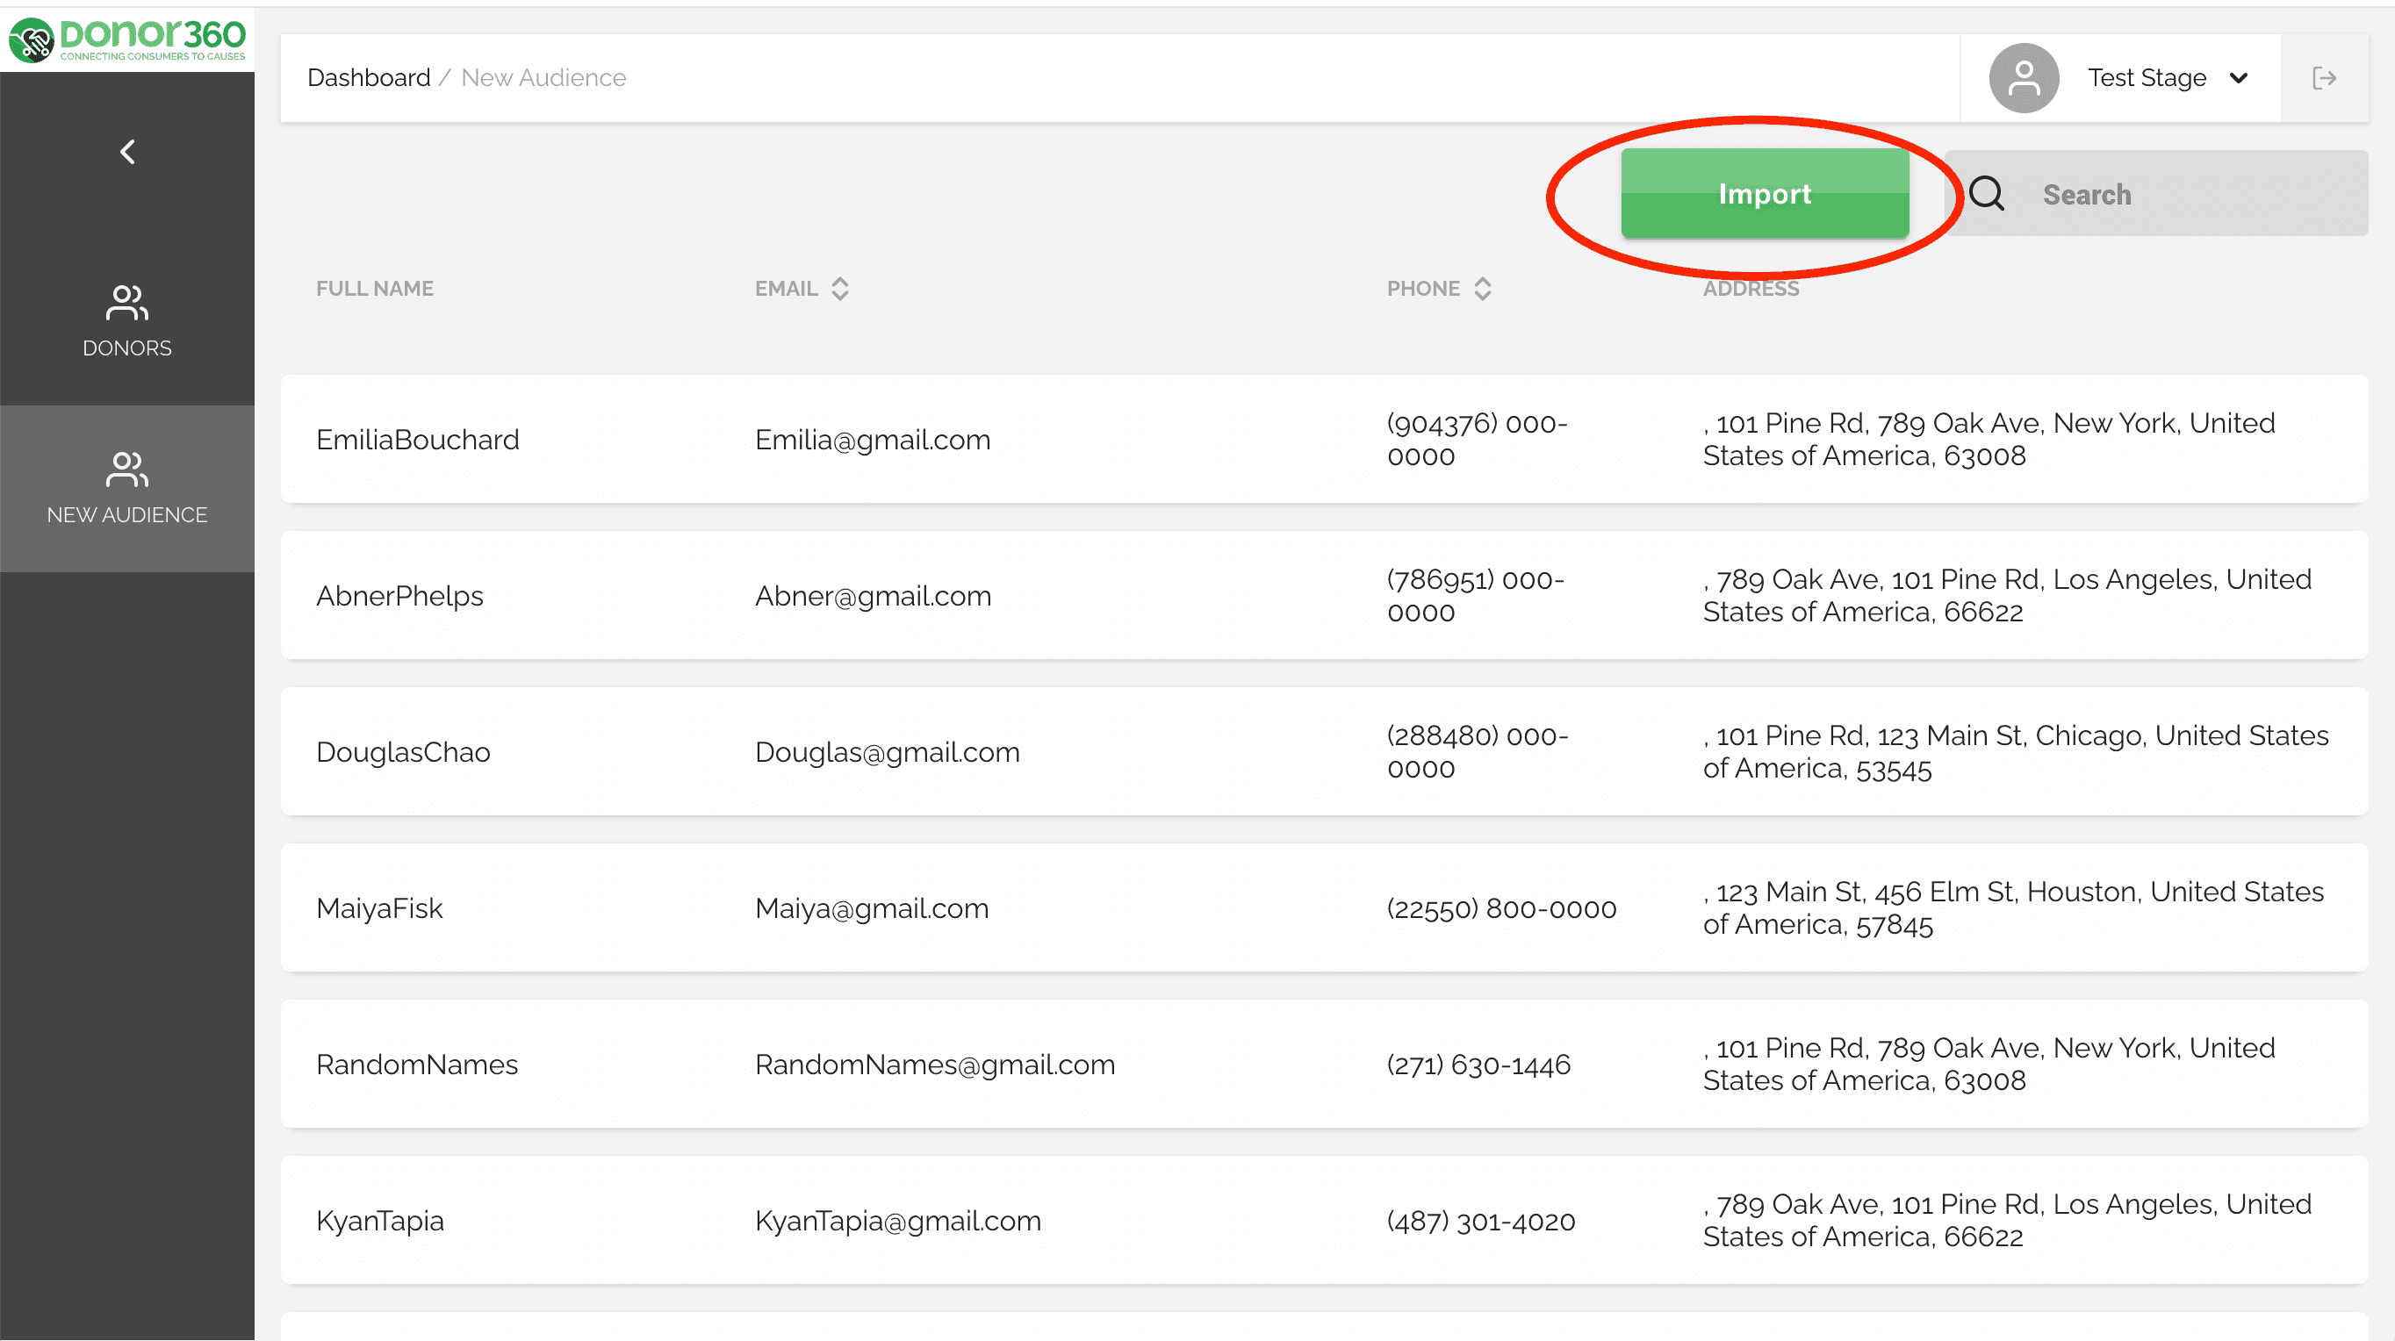The image size is (2395, 1341).
Task: Click the green Import button
Action: [1765, 193]
